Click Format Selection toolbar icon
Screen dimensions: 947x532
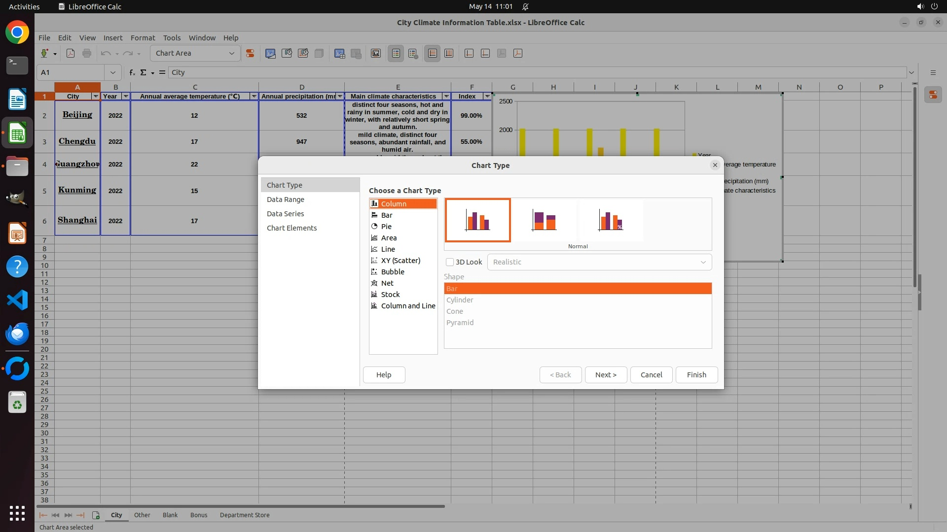[250, 53]
